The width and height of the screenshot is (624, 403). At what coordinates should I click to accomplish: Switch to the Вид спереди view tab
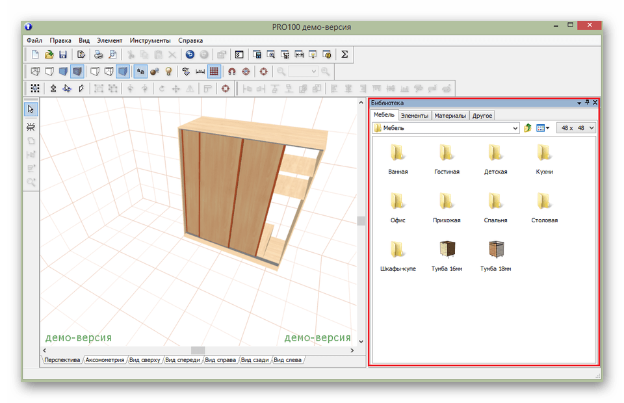point(183,360)
